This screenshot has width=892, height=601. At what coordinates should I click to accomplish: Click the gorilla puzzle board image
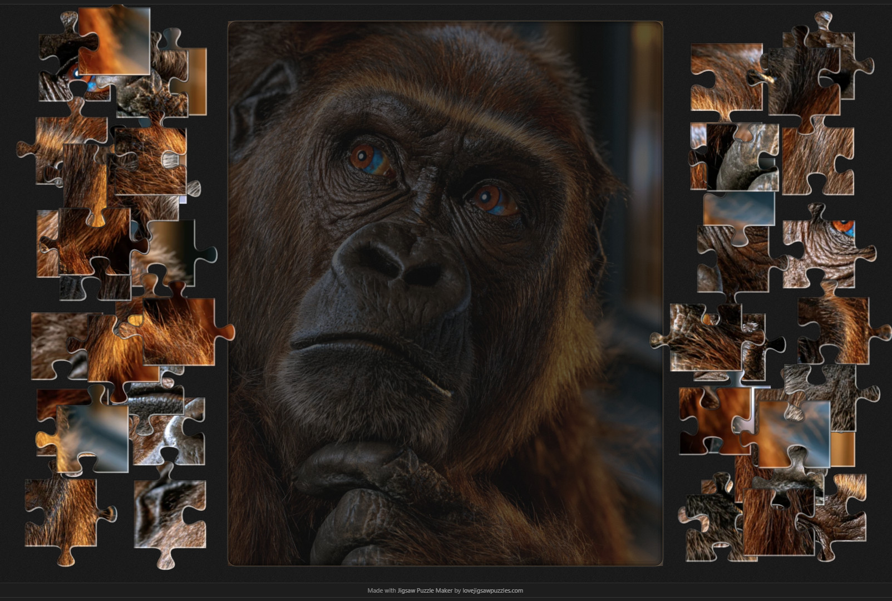point(445,293)
